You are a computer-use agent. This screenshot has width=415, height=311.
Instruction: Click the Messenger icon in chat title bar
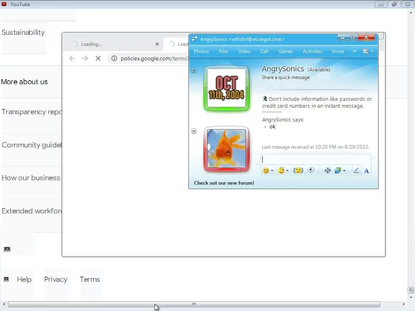[195, 39]
